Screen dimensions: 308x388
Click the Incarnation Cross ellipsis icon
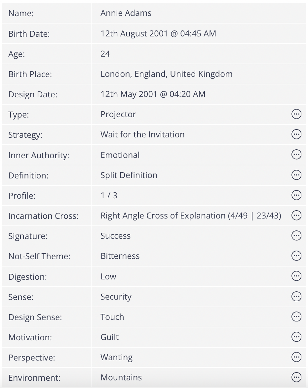tap(296, 215)
